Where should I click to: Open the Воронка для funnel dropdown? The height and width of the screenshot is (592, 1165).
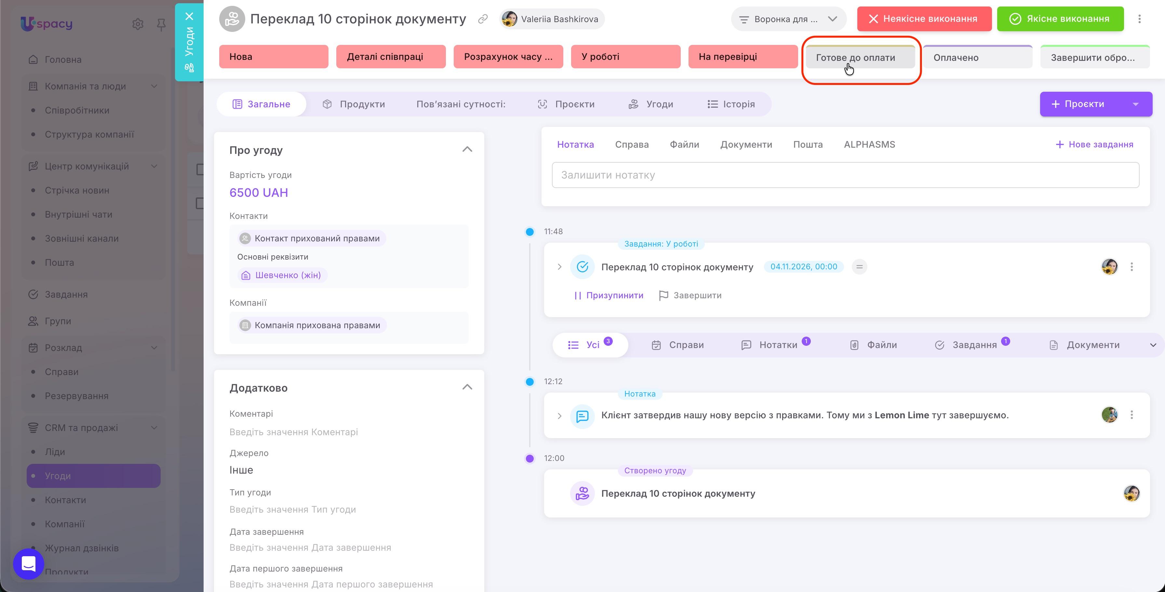click(x=788, y=19)
